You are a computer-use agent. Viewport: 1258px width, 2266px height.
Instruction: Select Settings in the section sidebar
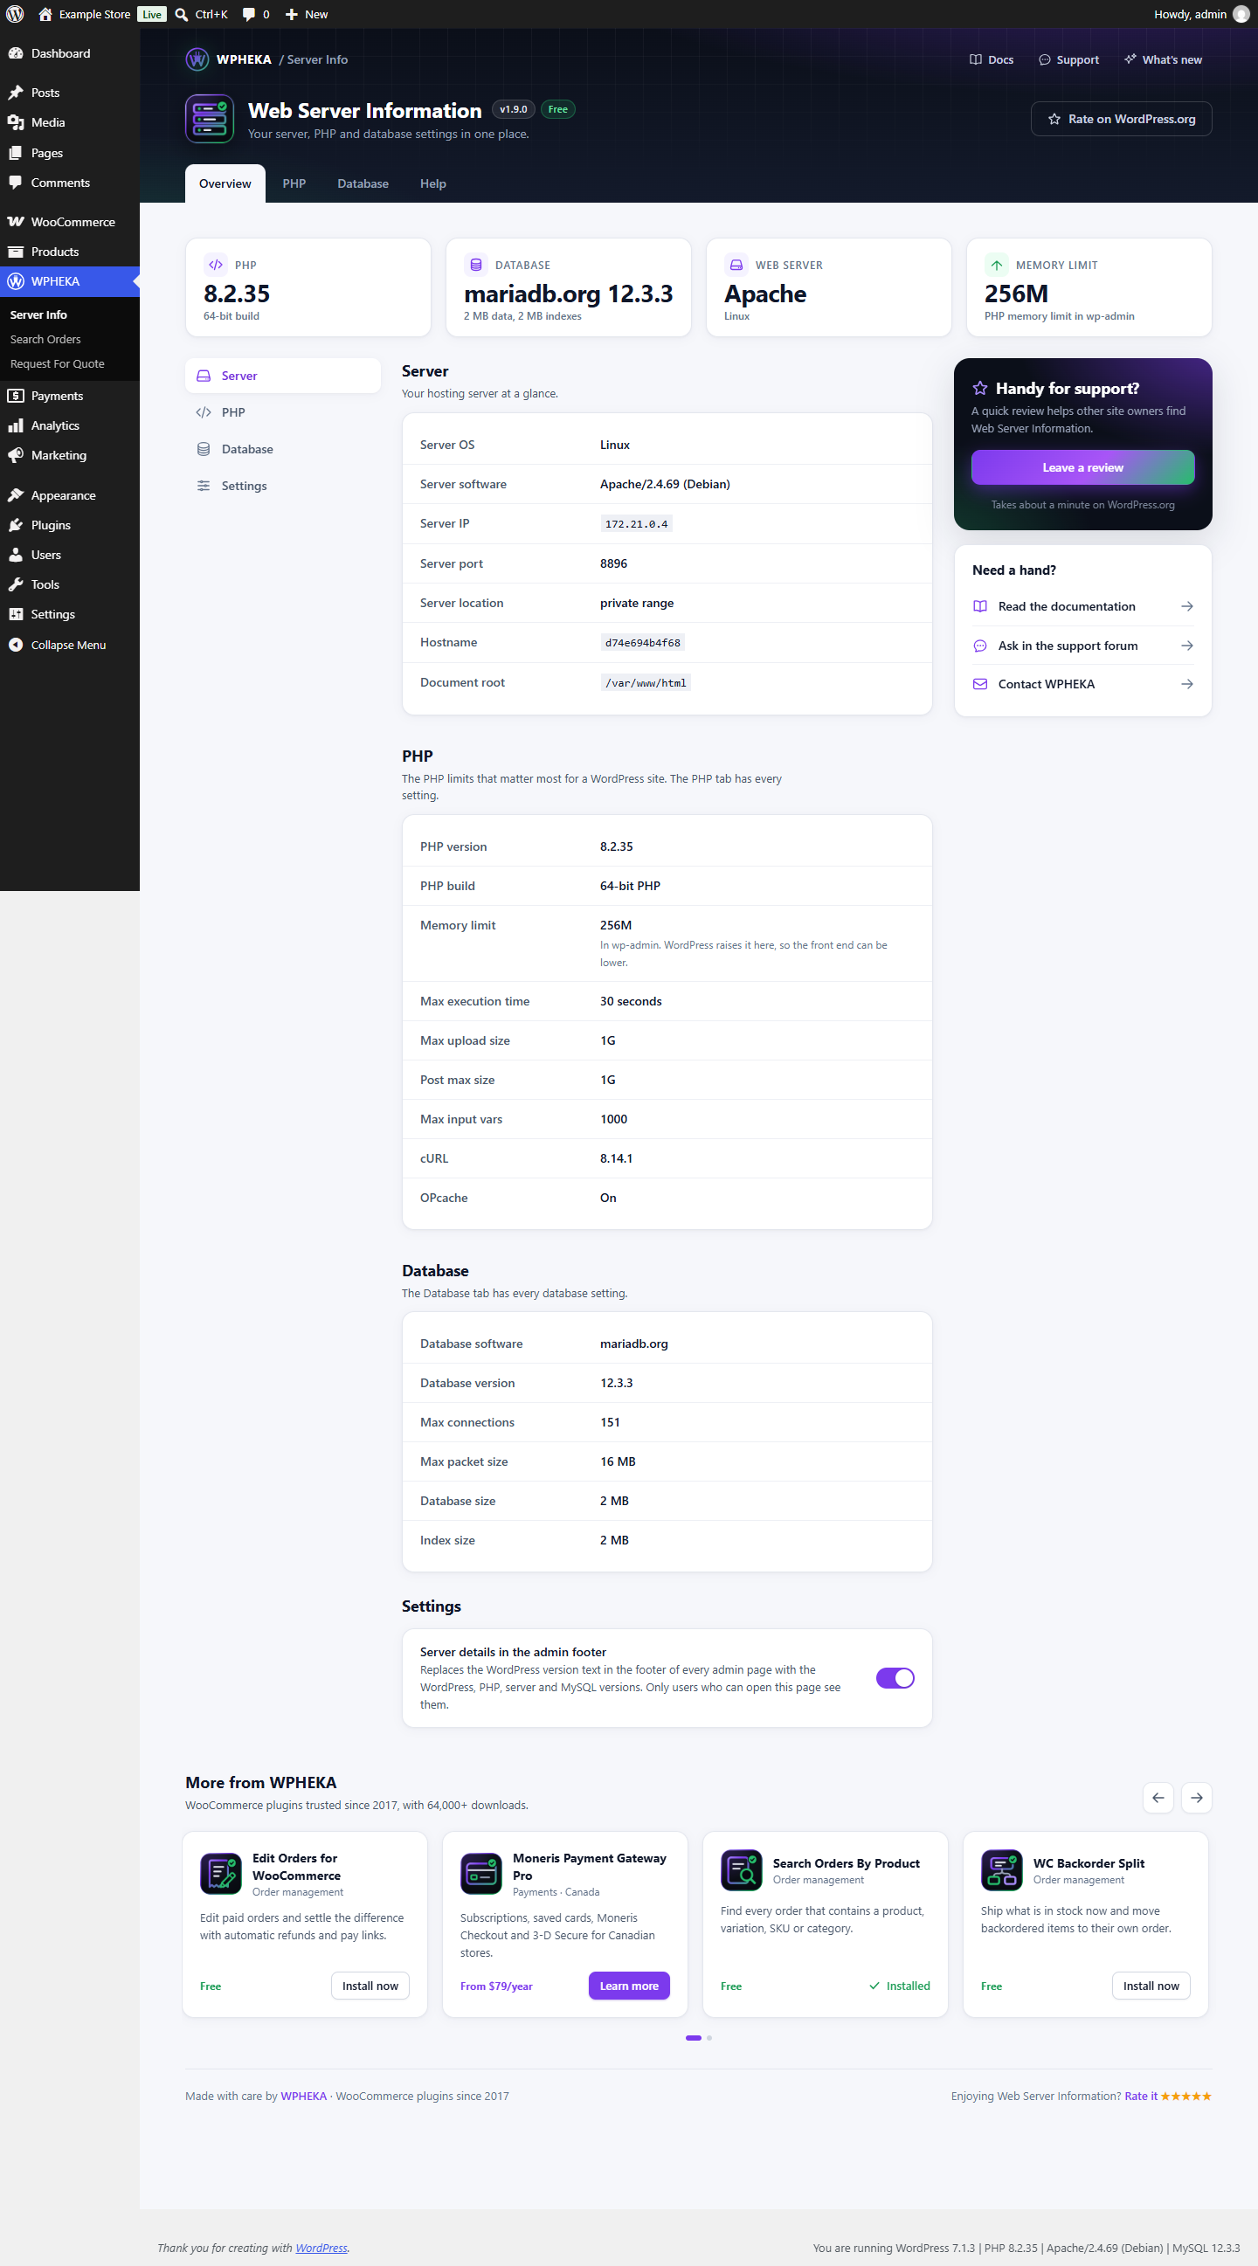tap(282, 486)
